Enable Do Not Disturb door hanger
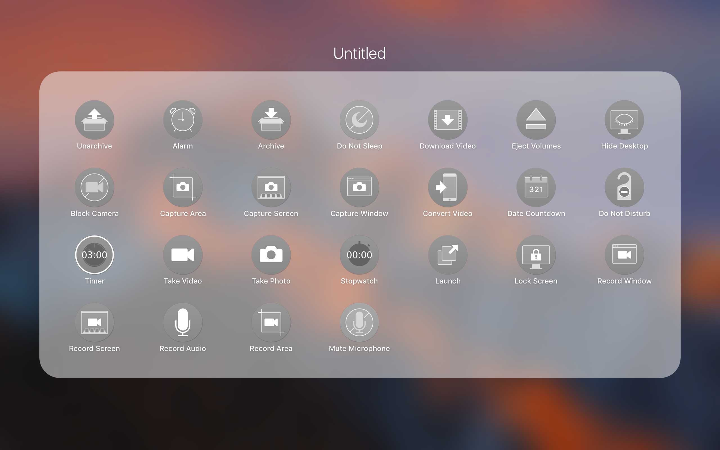Viewport: 720px width, 450px height. 624,188
